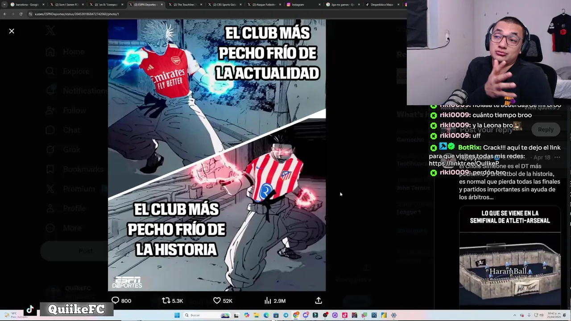
Task: Select dimmed Home item in X sidebar
Action: (65, 52)
